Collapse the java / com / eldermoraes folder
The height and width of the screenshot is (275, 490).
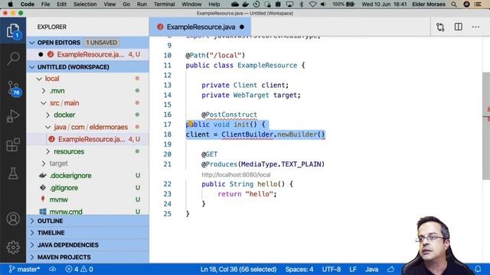[x=47, y=128]
